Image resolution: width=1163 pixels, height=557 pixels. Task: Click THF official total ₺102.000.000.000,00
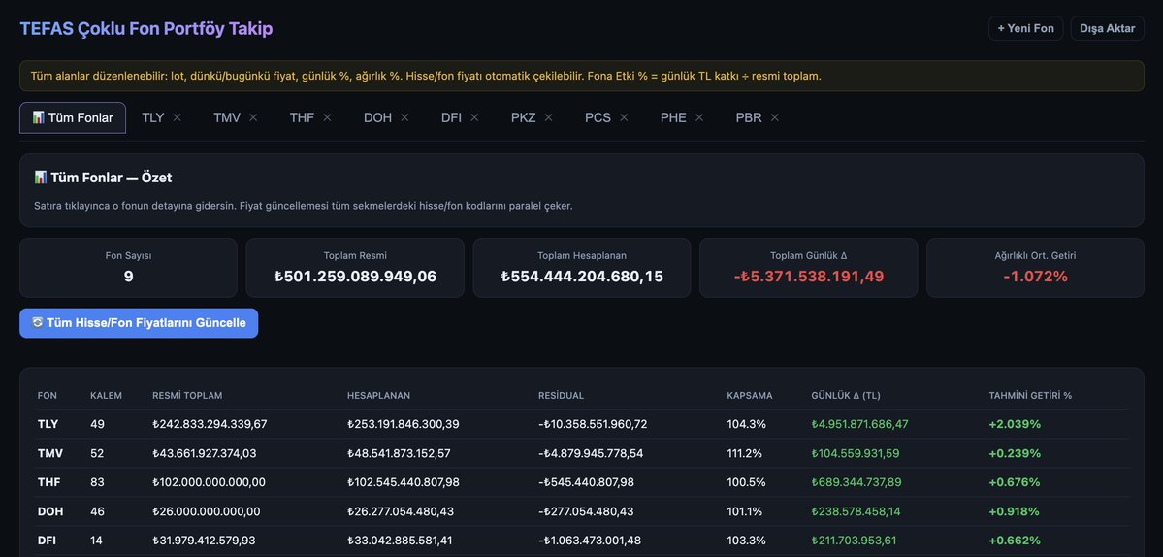(209, 482)
